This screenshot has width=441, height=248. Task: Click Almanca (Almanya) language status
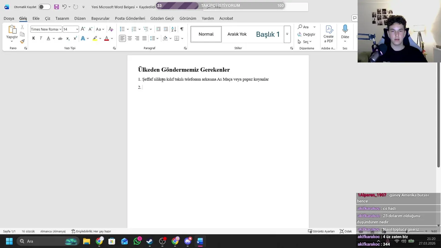tap(53, 231)
